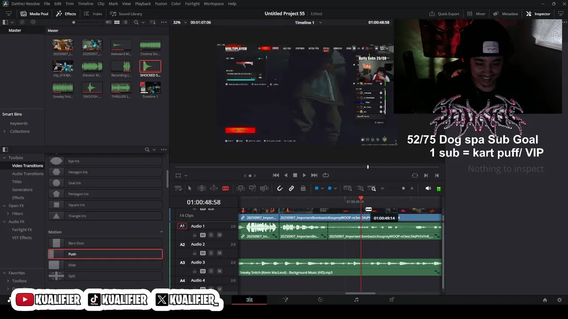Collapse the Toolbox tree node
The width and height of the screenshot is (568, 319).
tap(4, 158)
